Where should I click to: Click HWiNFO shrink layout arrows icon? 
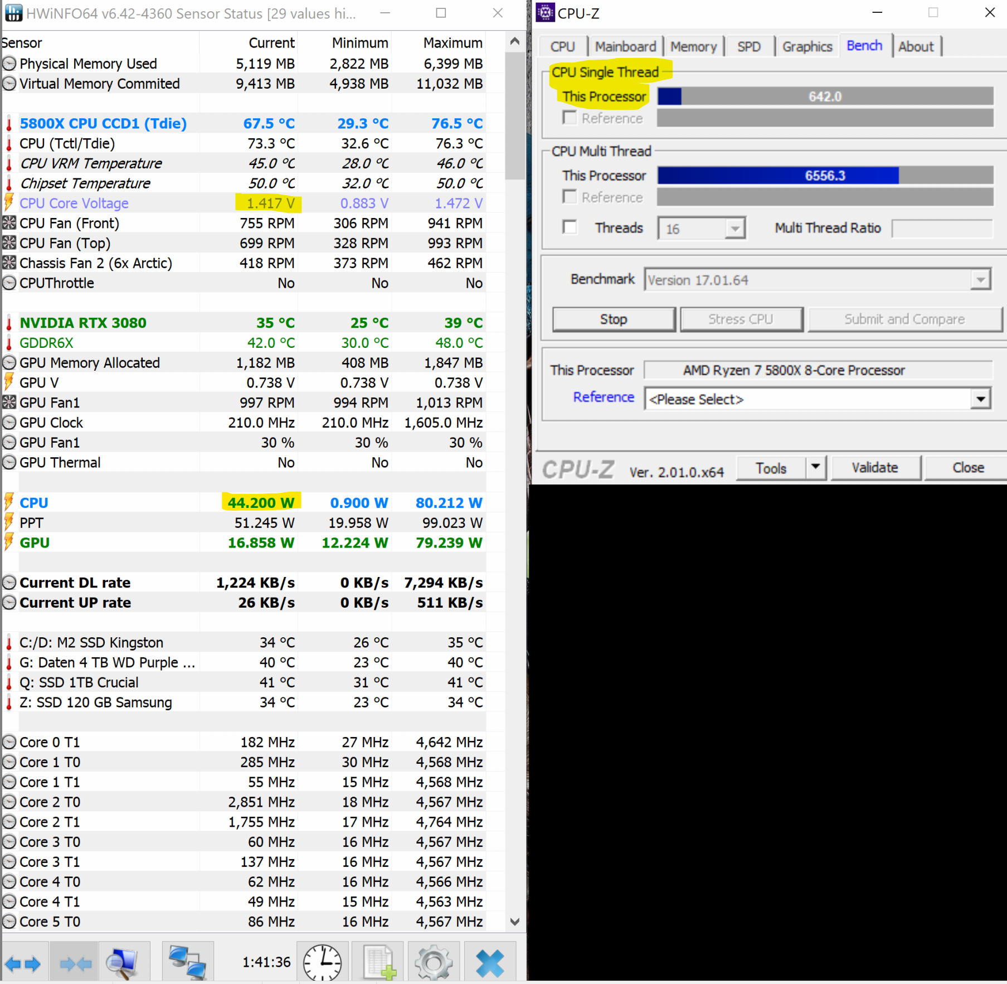[75, 963]
